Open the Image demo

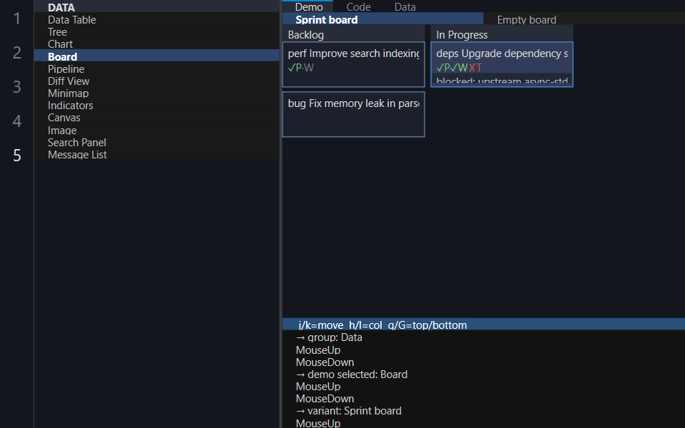(156, 130)
